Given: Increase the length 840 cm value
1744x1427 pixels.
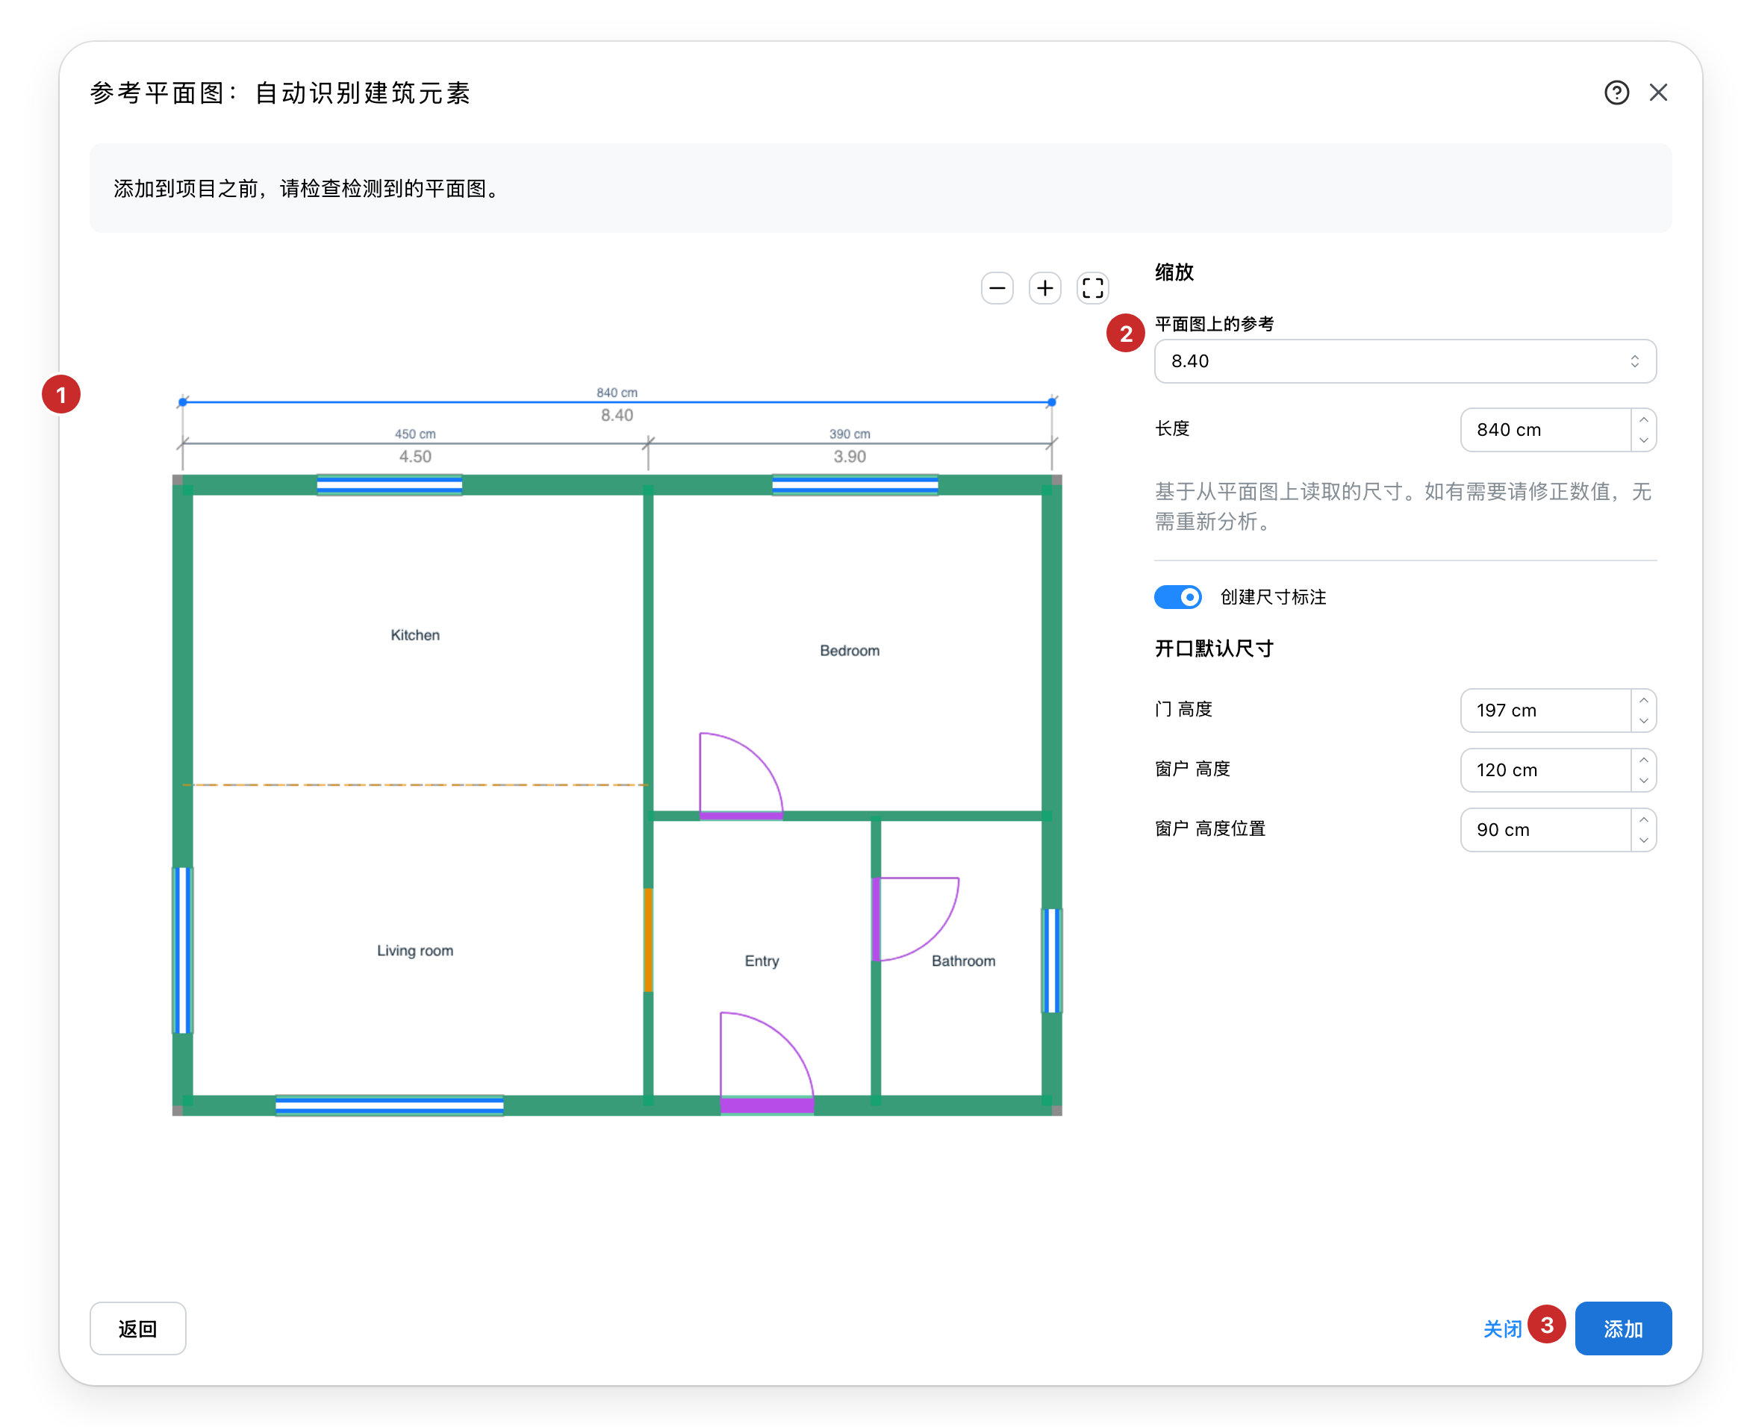Looking at the screenshot, I should click(1643, 419).
